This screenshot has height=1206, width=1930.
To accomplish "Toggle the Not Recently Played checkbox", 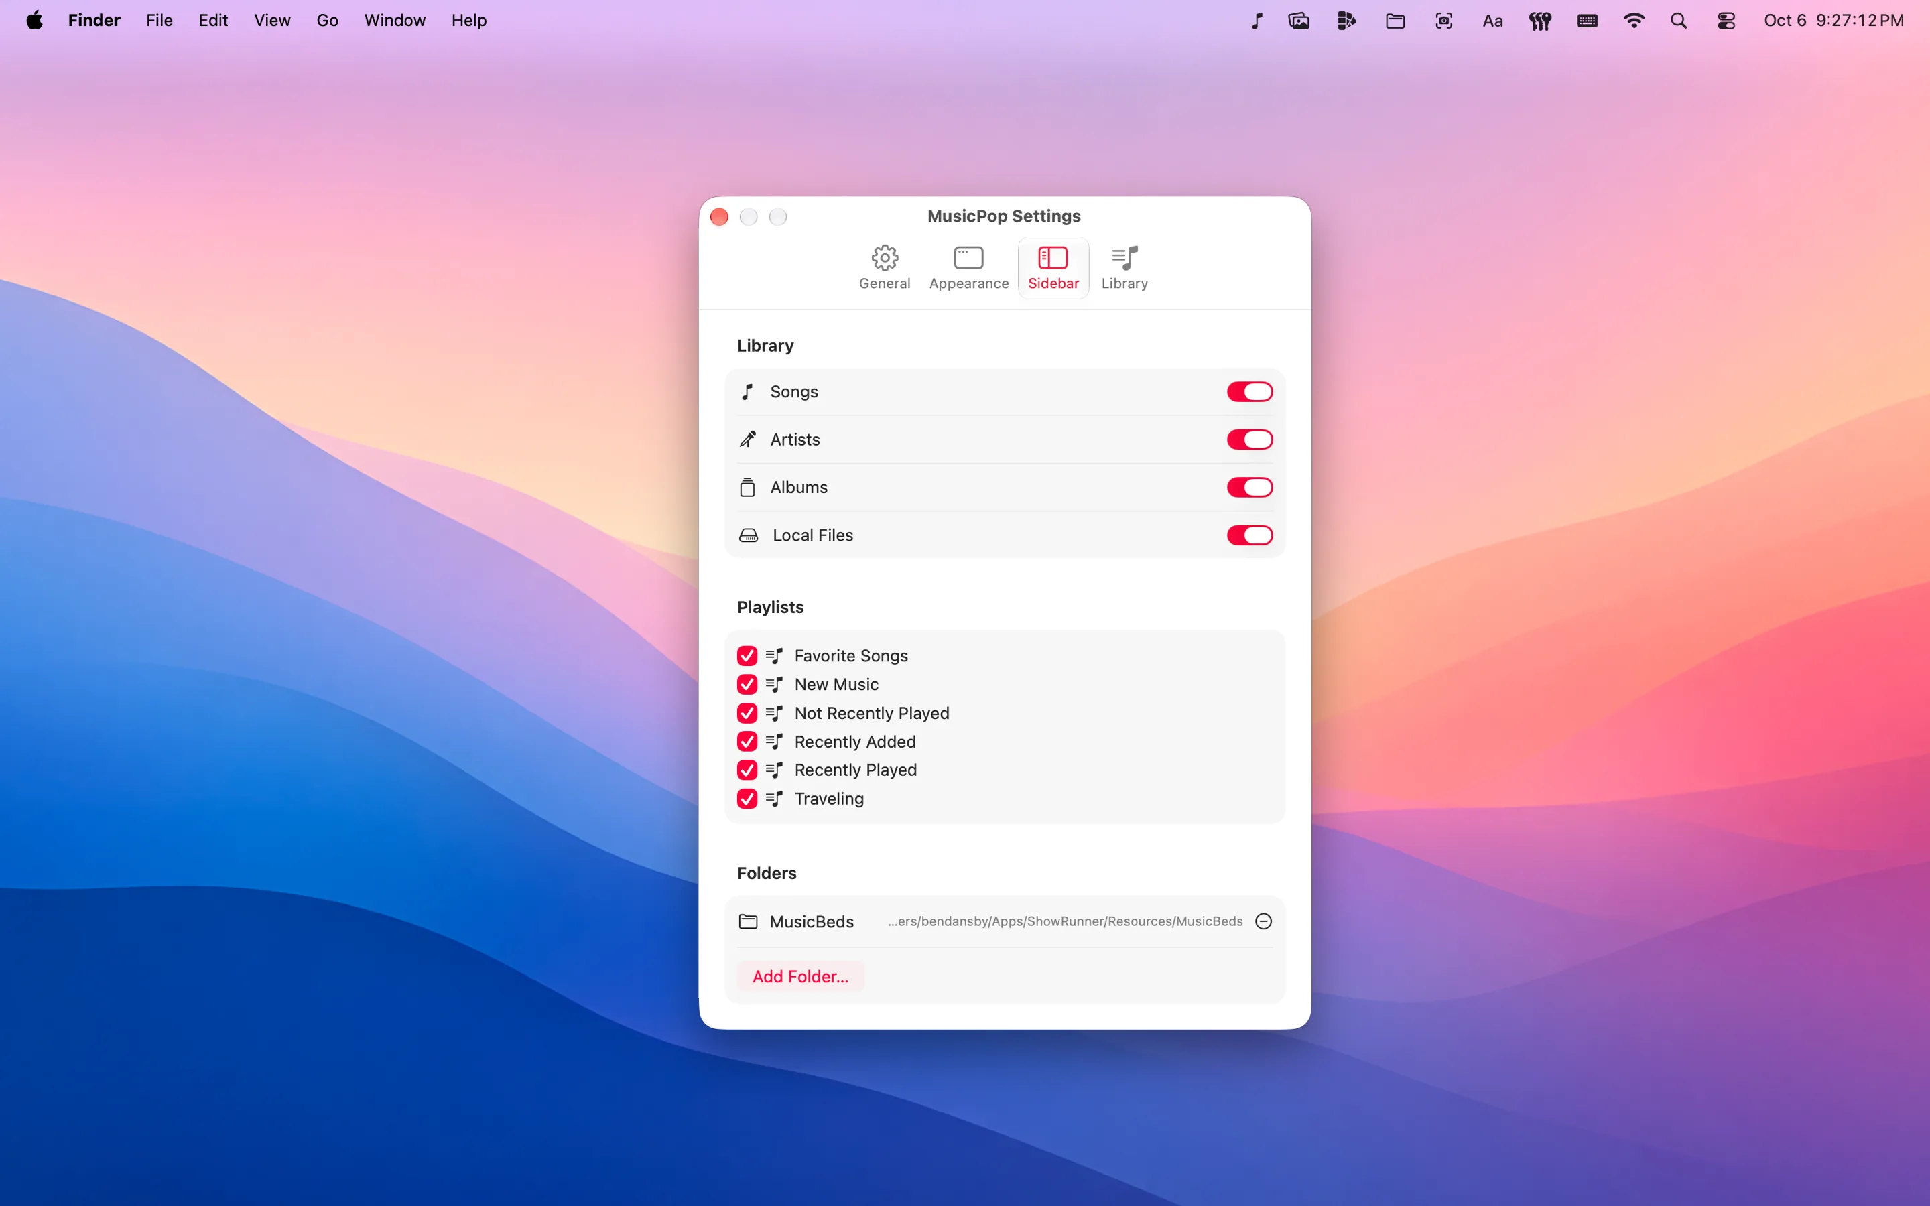I will coord(747,713).
